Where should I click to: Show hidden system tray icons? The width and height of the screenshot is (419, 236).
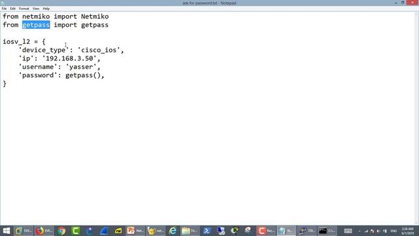click(359, 231)
